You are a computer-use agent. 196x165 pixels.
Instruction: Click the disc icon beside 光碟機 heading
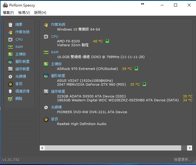coord(46,108)
